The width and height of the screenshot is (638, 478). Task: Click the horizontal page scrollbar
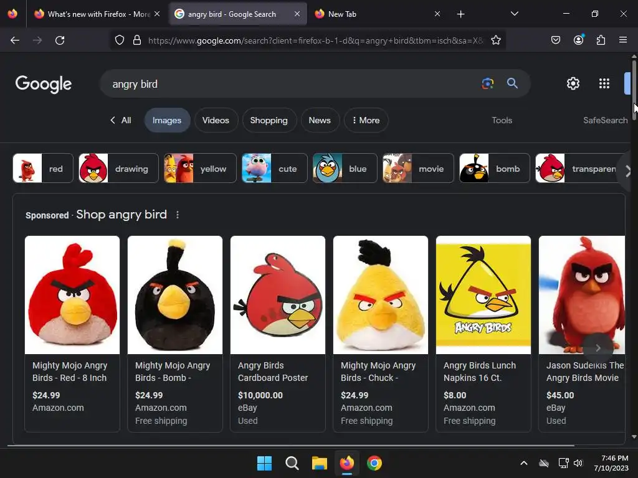pyautogui.click(x=291, y=446)
